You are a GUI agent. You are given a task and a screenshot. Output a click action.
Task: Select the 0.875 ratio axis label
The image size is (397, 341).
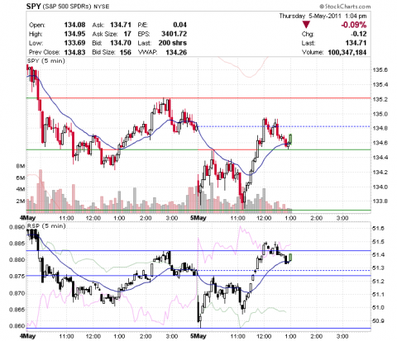pyautogui.click(x=17, y=276)
